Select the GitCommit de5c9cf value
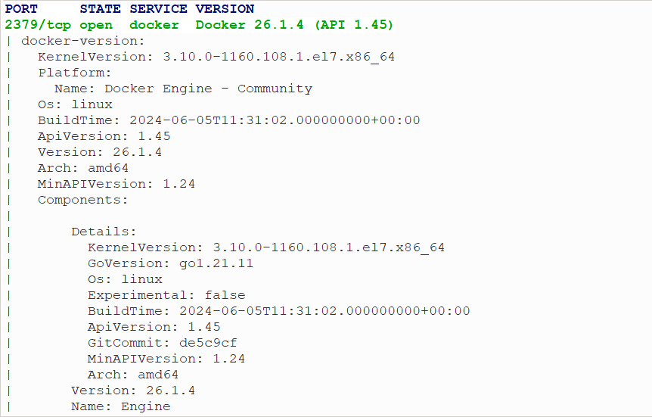 point(208,343)
